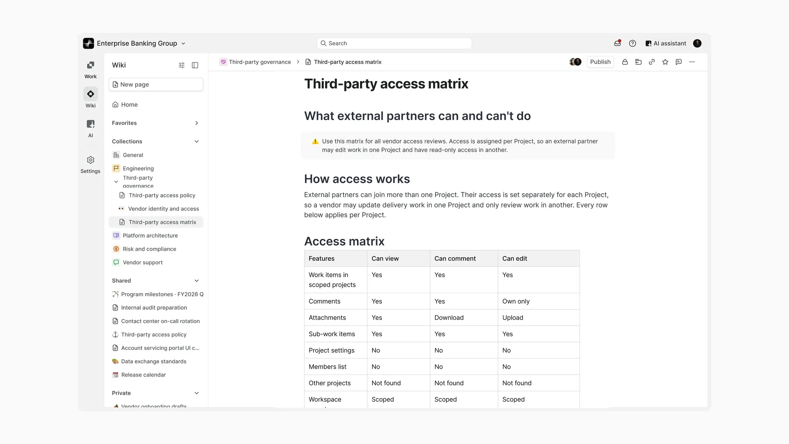This screenshot has height=444, width=789.
Task: Open Contact center on-call rotation page
Action: click(156, 321)
